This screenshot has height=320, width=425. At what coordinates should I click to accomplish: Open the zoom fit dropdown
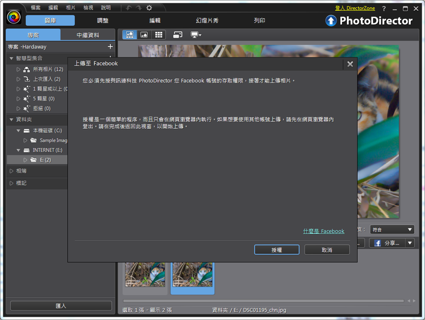click(x=392, y=230)
